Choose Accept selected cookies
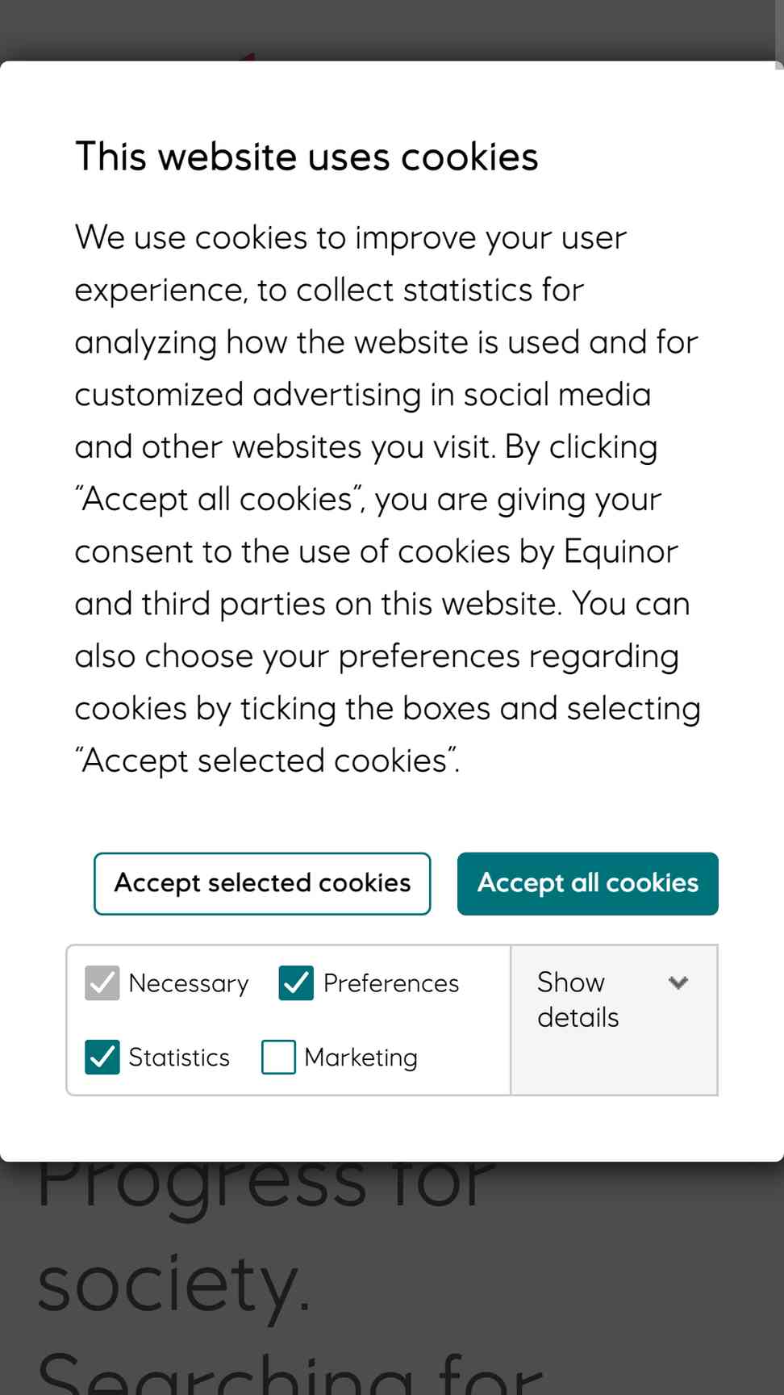 (262, 883)
